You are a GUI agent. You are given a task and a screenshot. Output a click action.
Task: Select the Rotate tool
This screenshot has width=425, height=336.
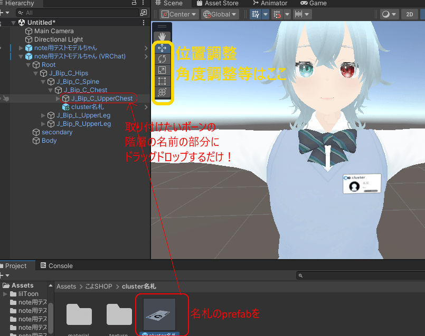click(162, 59)
